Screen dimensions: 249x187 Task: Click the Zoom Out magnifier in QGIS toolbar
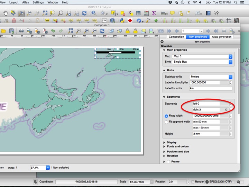pos(29,13)
